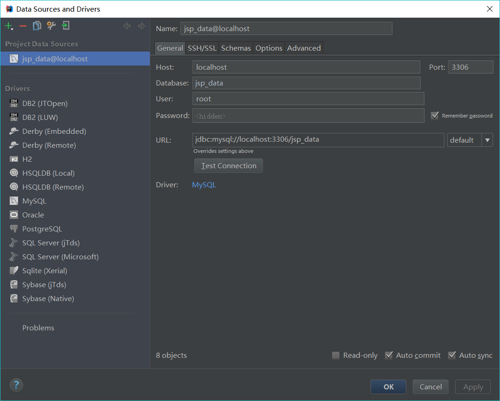Viewport: 500px width, 401px height.
Task: Click the green add data source icon
Action: [x=9, y=26]
